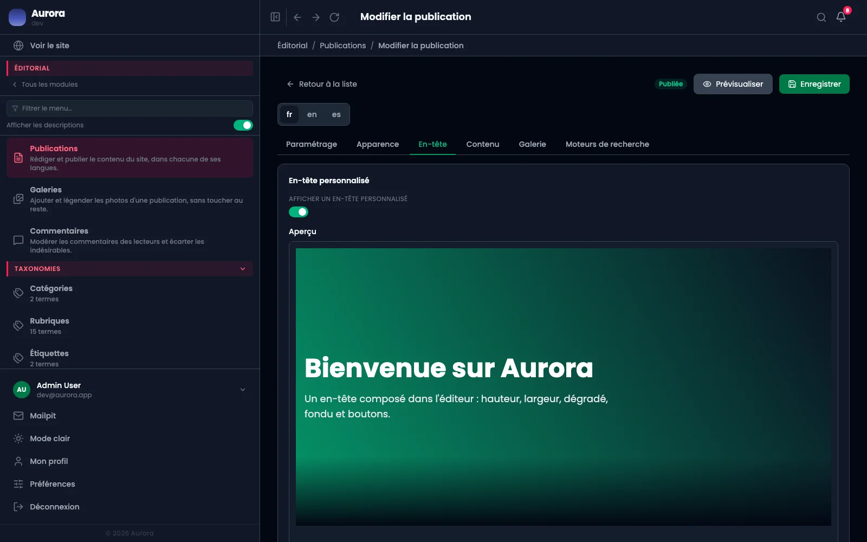
Task: Disable the custom header toggle
Action: click(x=299, y=212)
